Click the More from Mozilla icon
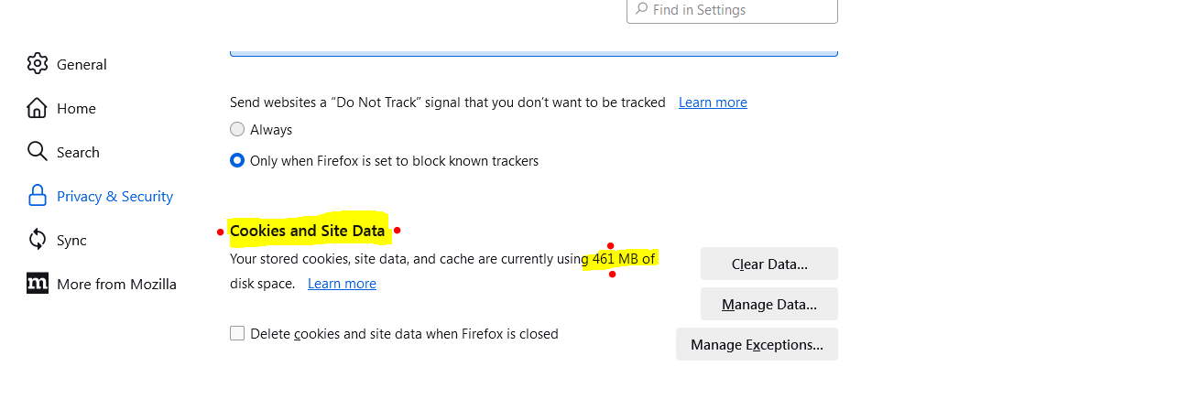Viewport: 1188px width, 399px height. pyautogui.click(x=37, y=284)
